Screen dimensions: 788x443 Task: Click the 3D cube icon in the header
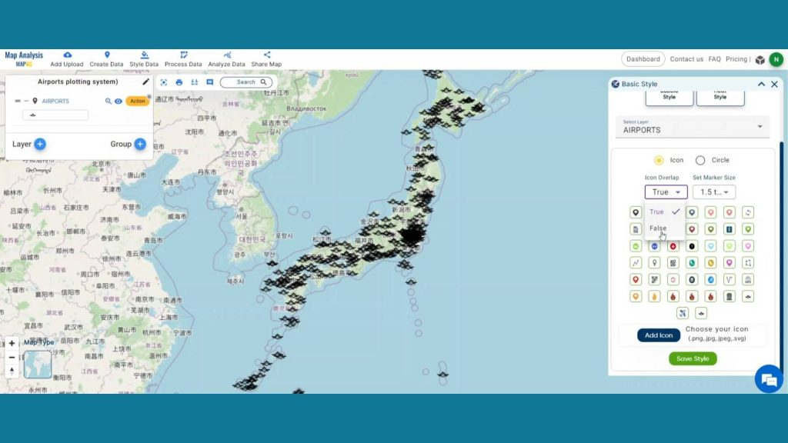(760, 60)
